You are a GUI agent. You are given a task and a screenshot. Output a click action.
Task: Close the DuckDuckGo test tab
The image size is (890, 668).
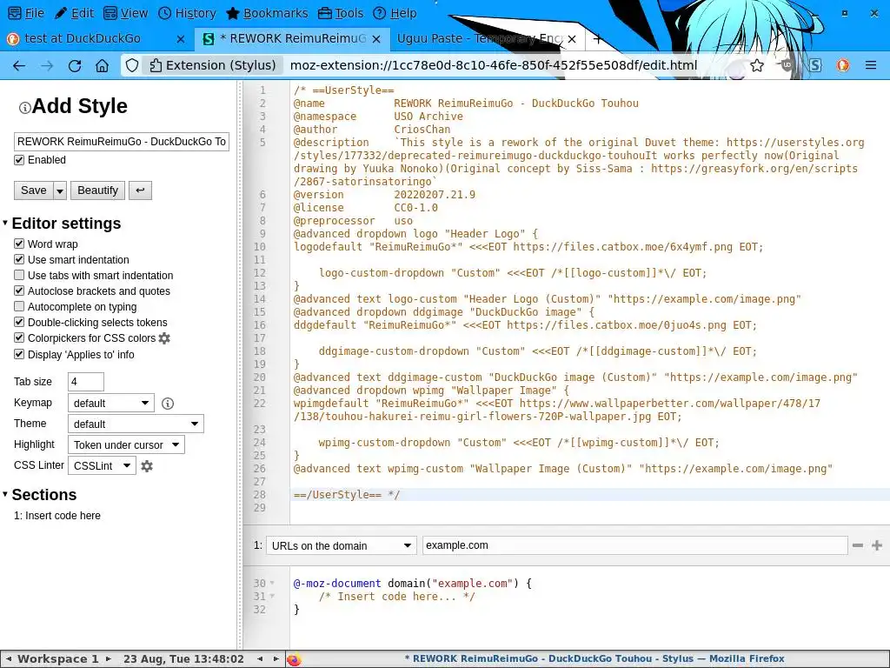[x=181, y=38]
